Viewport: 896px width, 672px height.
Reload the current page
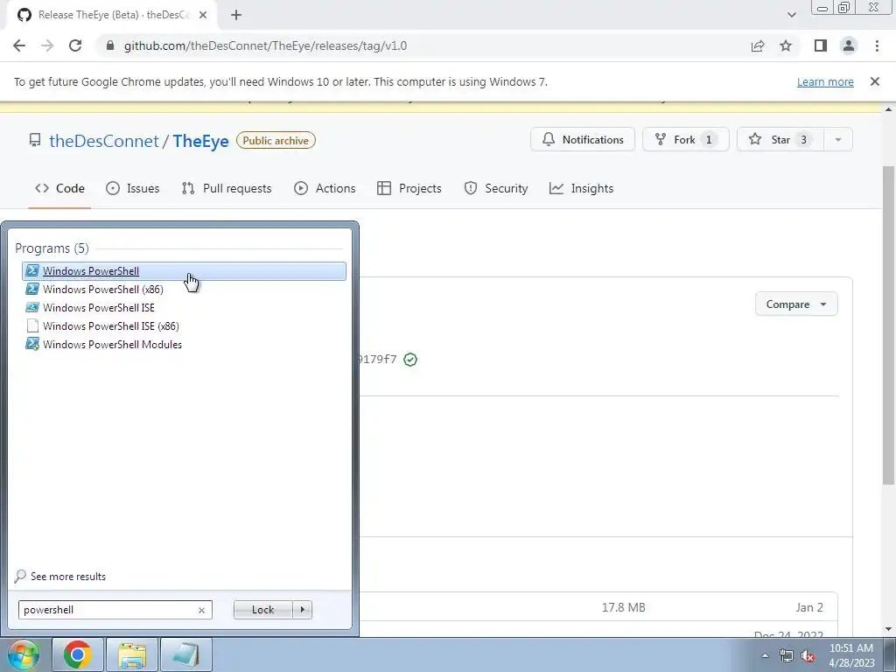75,45
